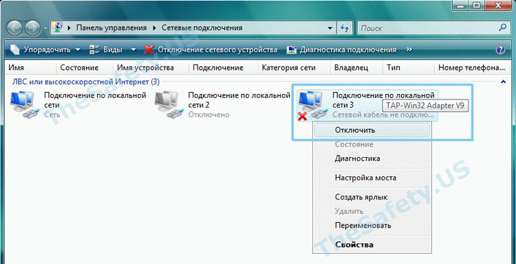Image resolution: width=516 pixels, height=264 pixels.
Task: Click the magnifier icon in search box
Action: pos(502,28)
